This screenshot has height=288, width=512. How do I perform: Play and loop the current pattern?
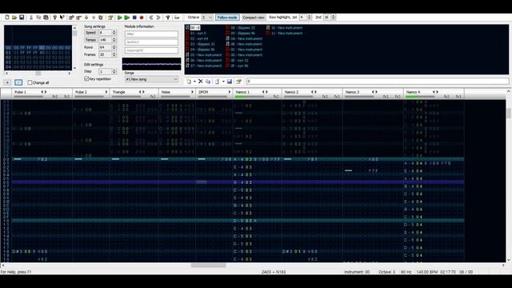pos(127,18)
